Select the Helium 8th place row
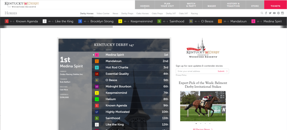The image size is (287, 130). click(131, 99)
